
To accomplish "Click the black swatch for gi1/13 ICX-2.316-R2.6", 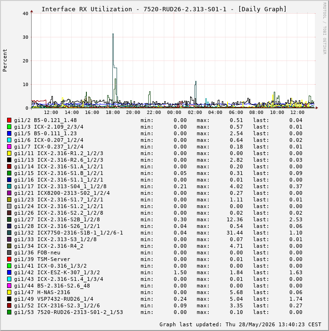I will (x=9, y=160).
